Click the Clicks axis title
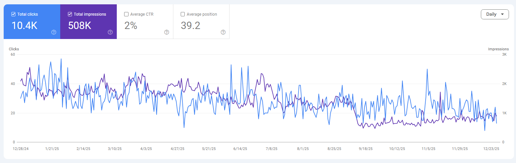This screenshot has width=516, height=163. pos(14,49)
